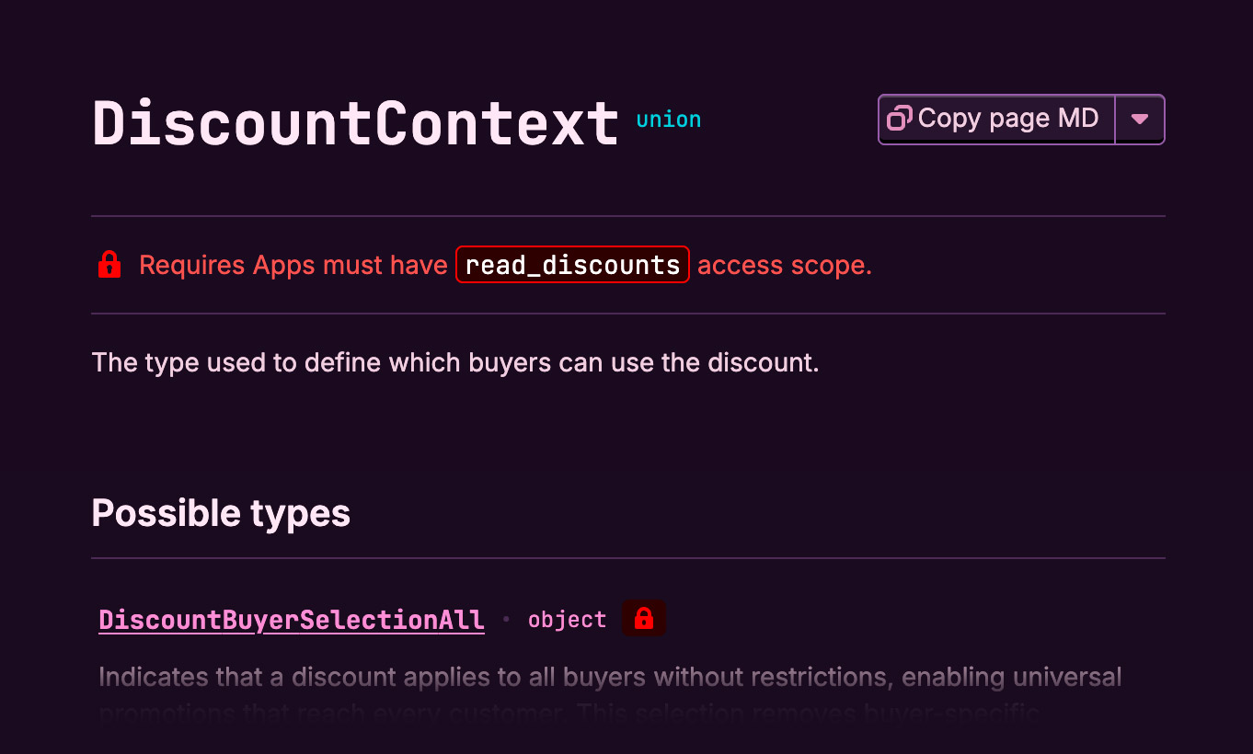
Task: Click the red lock icon before Requires Apps
Action: point(109,265)
